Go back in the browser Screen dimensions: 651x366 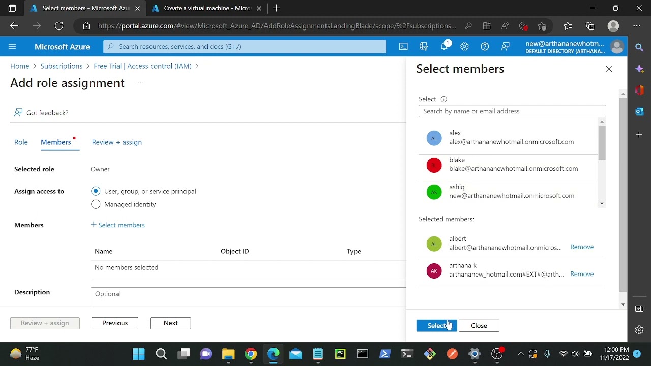tap(14, 26)
